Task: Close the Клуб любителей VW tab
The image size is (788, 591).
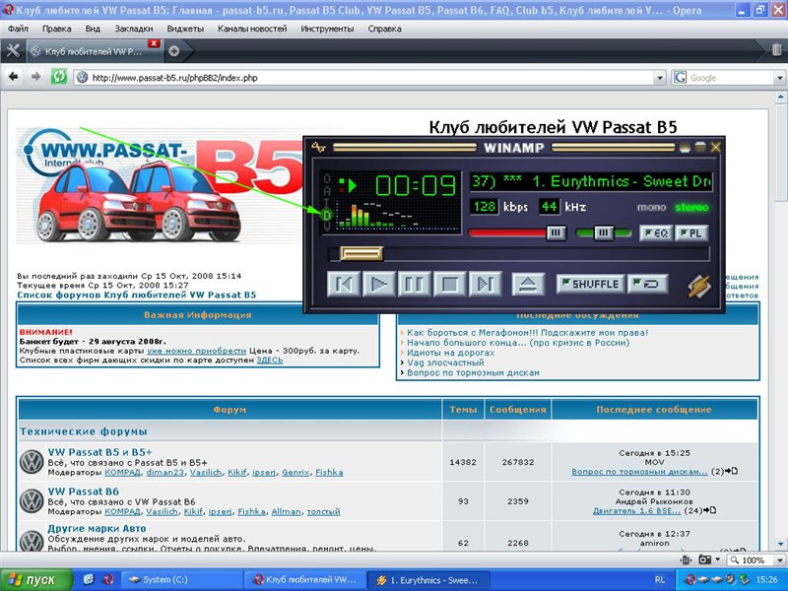Action: point(155,43)
